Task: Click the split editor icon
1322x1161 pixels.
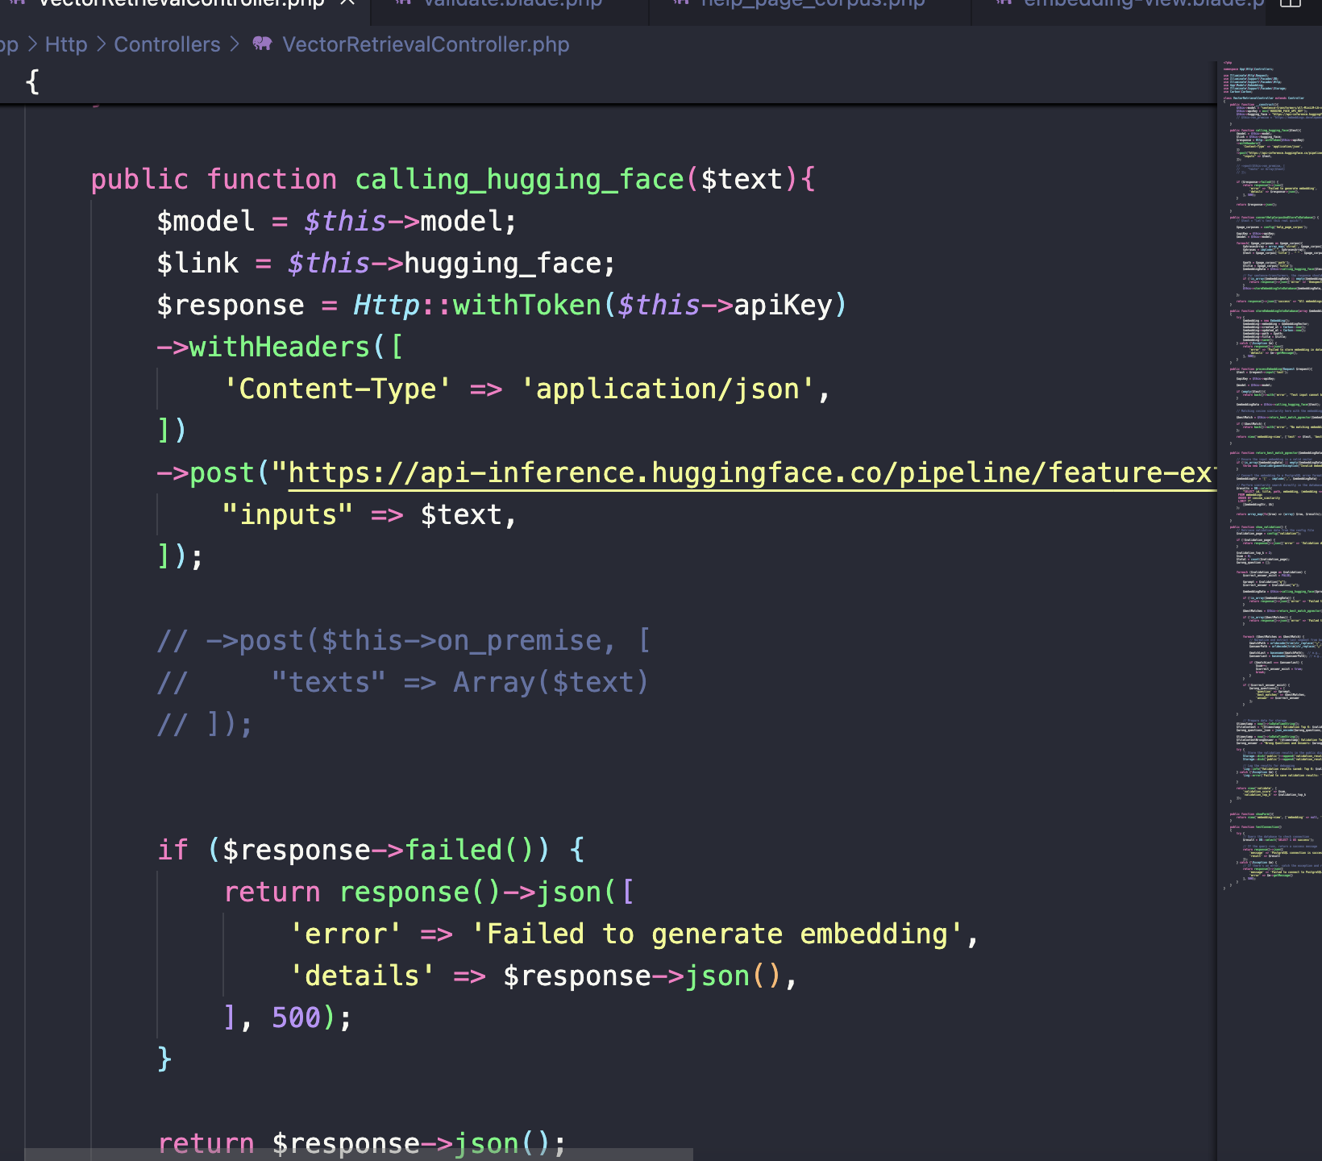Action: (x=1291, y=3)
